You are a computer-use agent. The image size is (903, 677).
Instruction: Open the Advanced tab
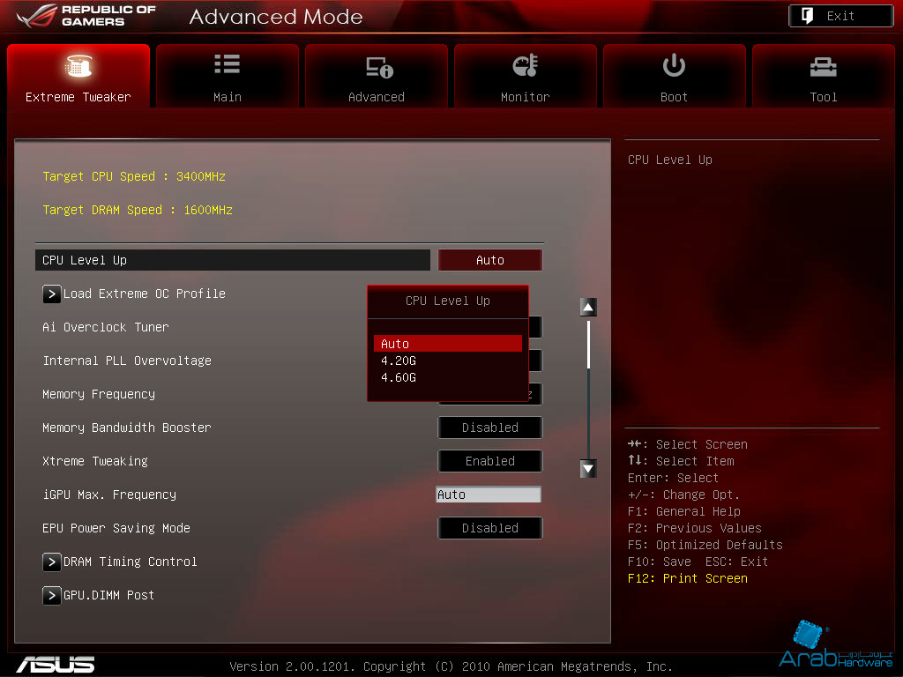(376, 76)
